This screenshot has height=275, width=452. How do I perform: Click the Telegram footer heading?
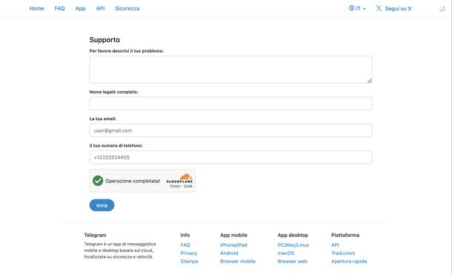point(95,235)
